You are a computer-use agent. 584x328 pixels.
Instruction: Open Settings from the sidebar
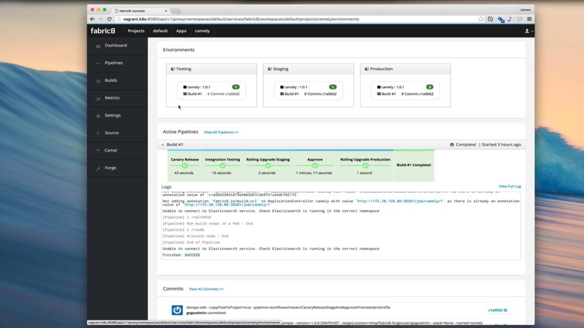[117, 115]
